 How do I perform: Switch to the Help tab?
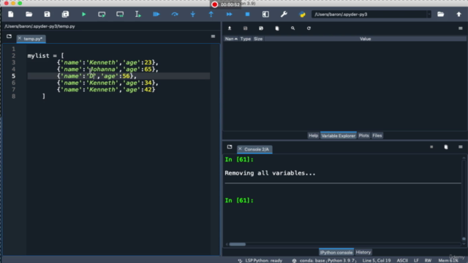pos(313,136)
